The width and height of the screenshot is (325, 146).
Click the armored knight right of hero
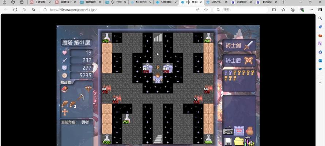[168, 68]
